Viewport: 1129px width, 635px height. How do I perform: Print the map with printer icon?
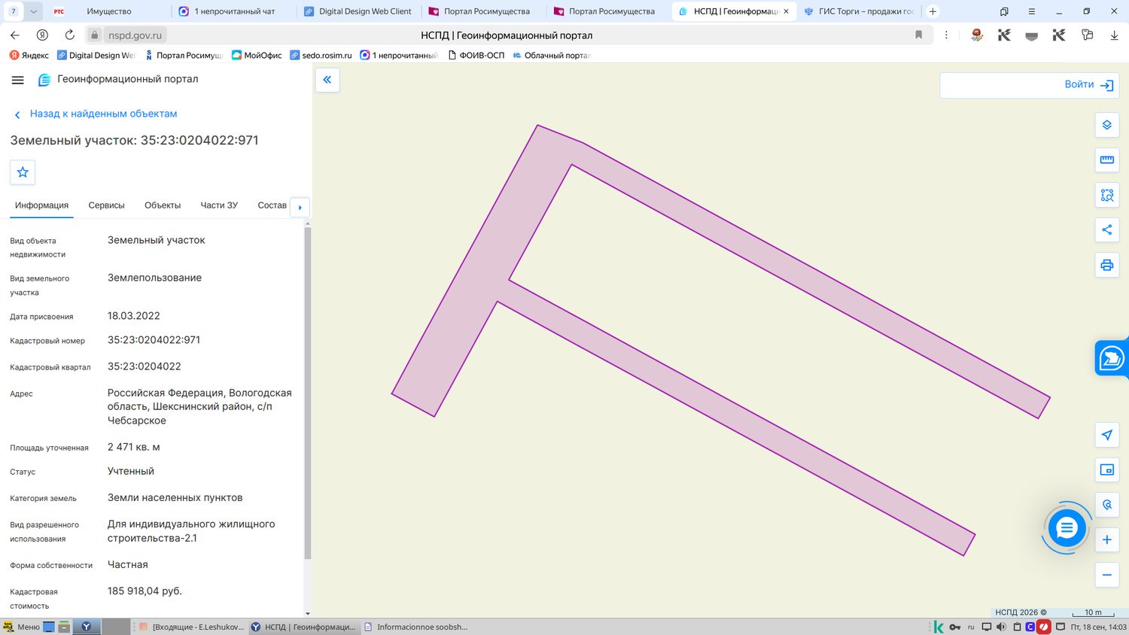[x=1106, y=265]
